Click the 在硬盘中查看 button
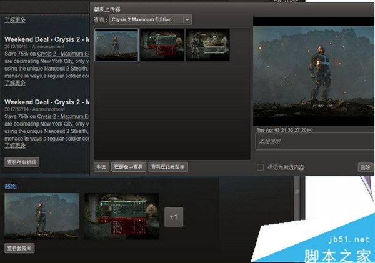The height and width of the screenshot is (263, 375). pos(128,167)
